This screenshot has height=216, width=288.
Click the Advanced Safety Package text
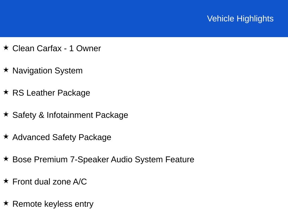click(62, 137)
